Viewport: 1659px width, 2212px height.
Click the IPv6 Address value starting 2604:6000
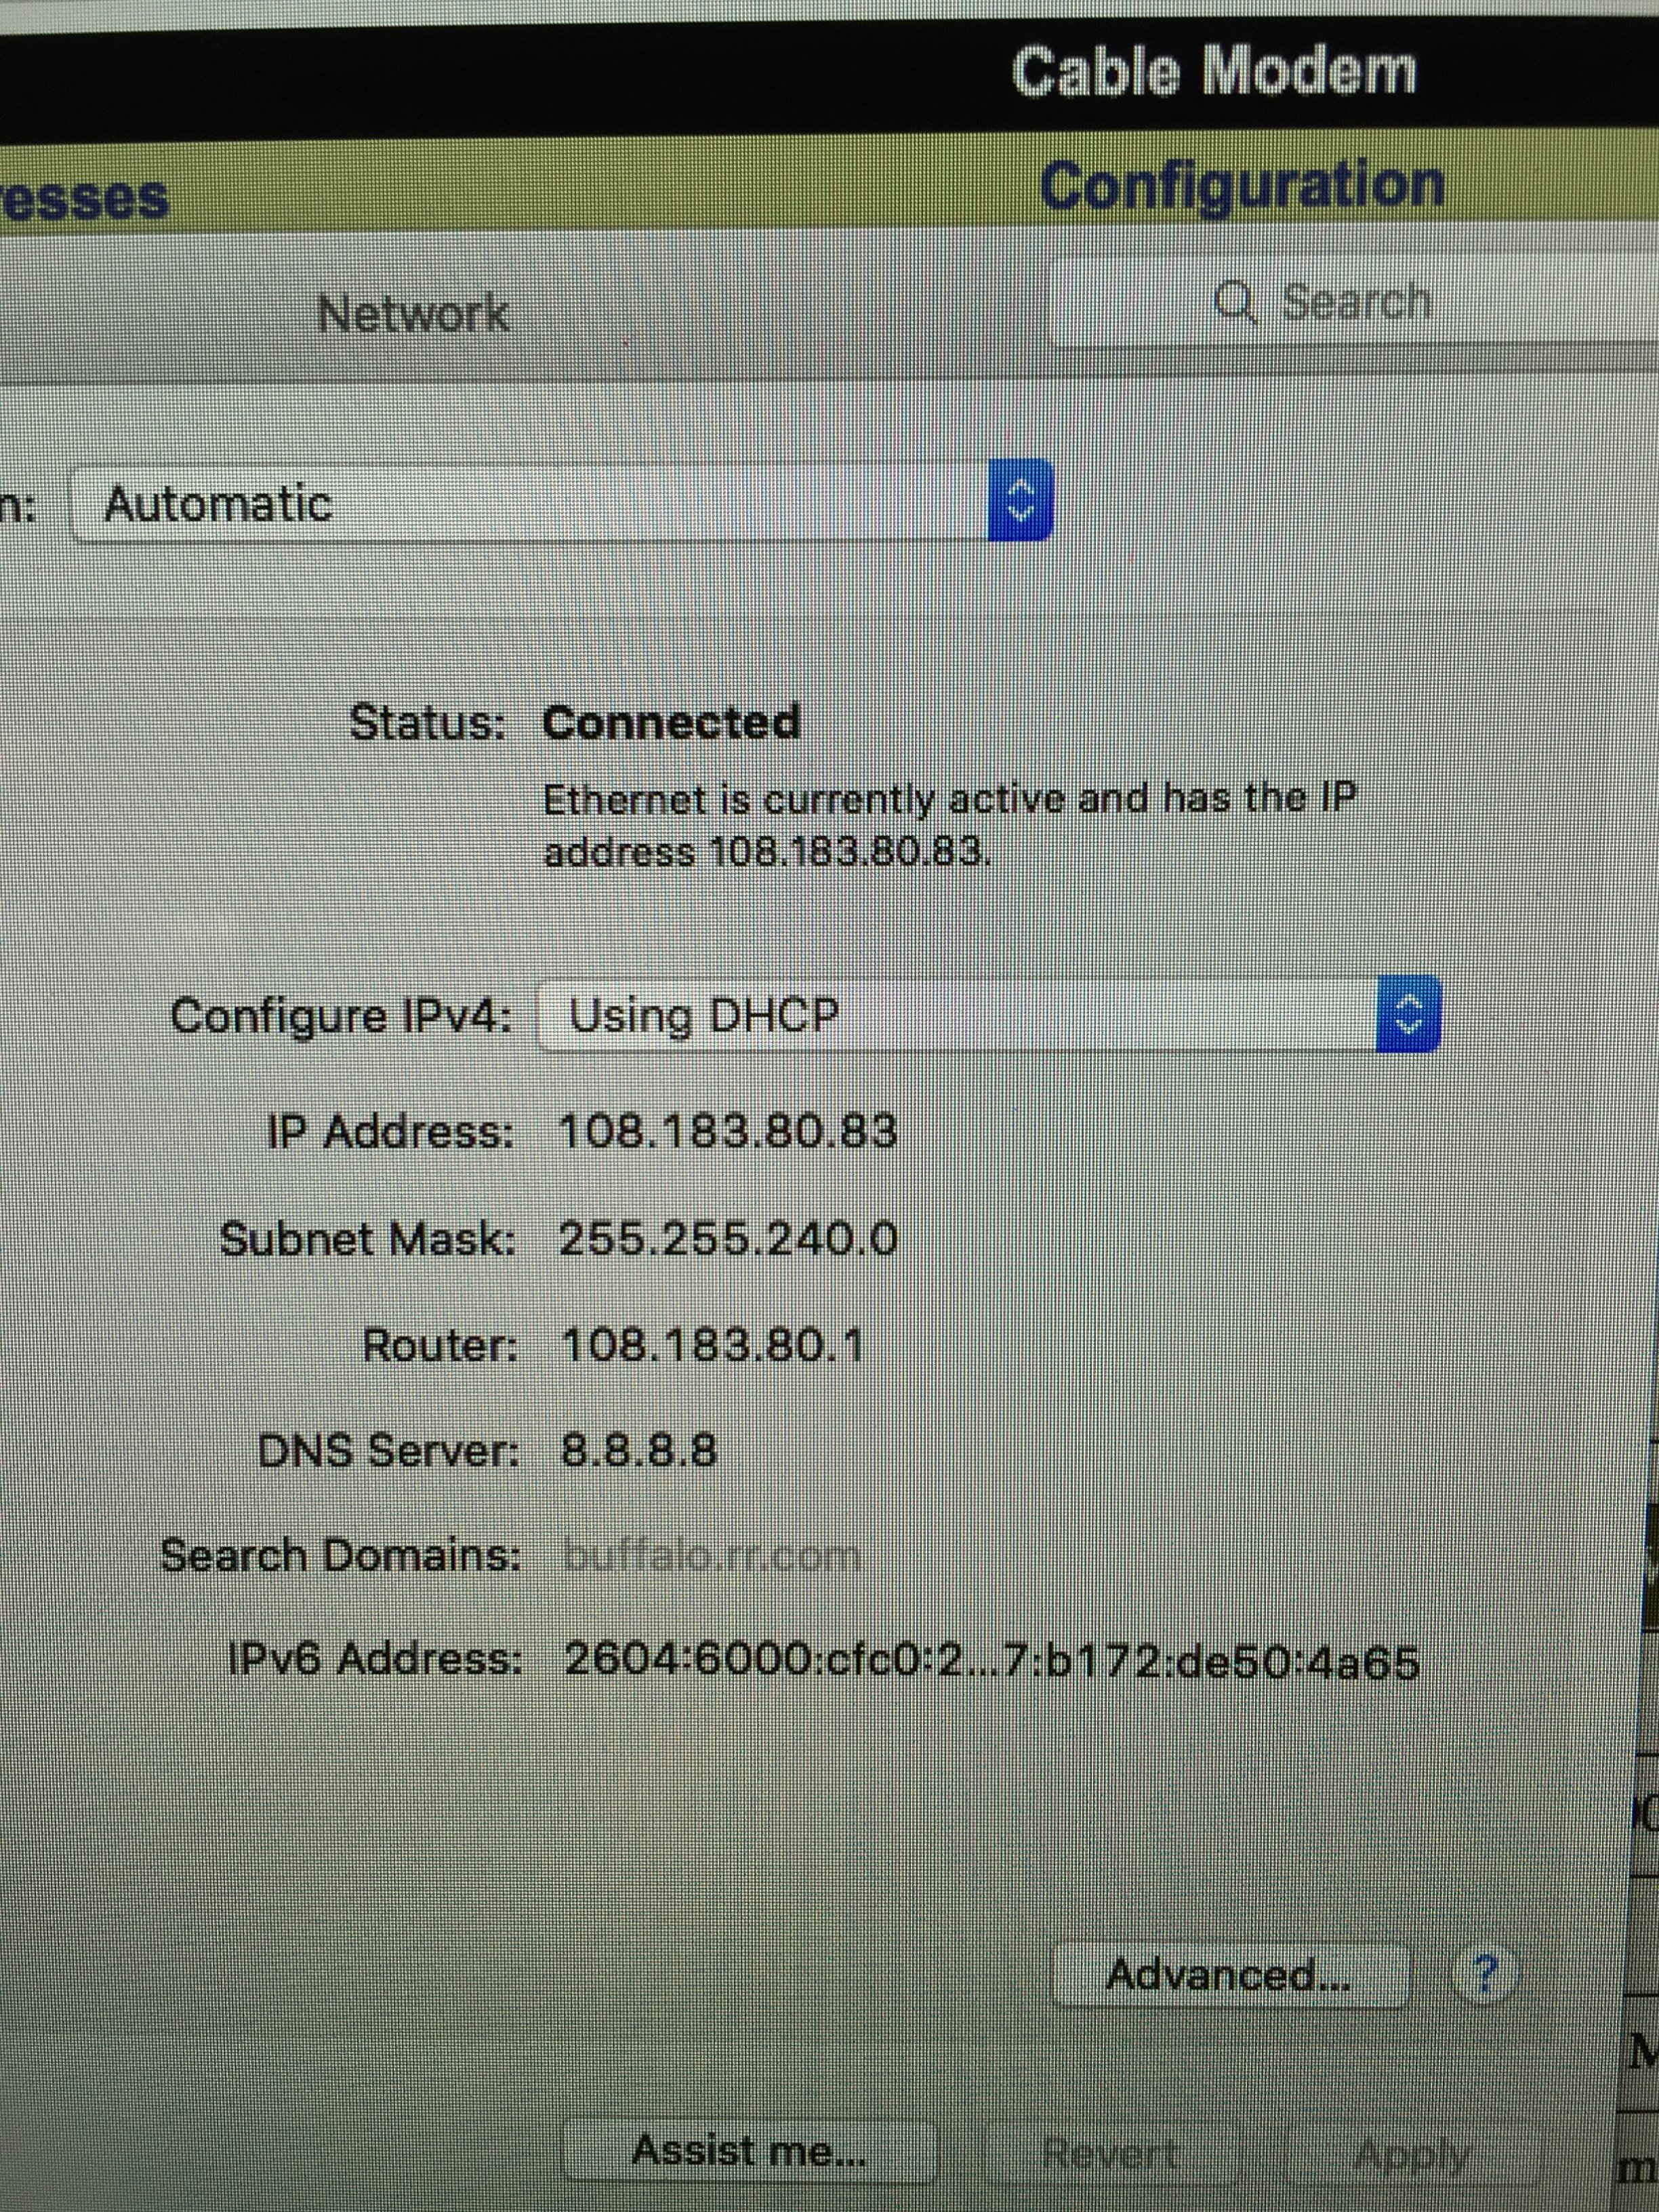[991, 1661]
